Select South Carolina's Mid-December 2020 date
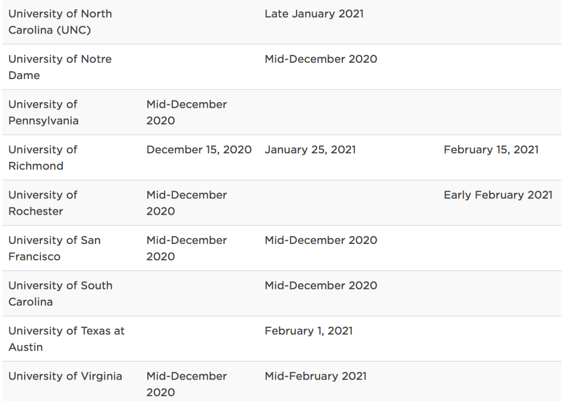Viewport: 566px width, 401px height. tap(321, 286)
